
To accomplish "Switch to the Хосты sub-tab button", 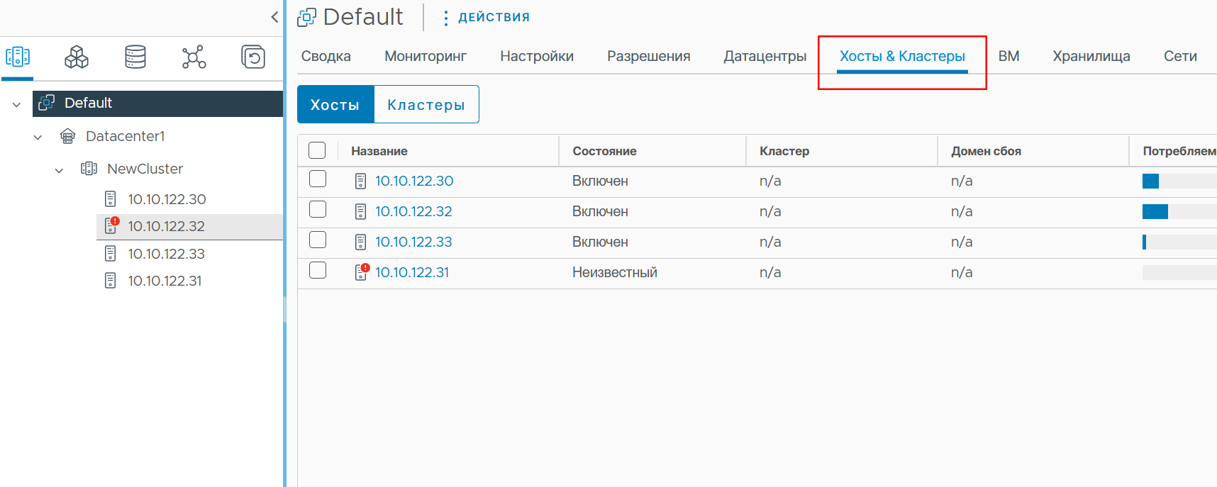I will (x=335, y=104).
